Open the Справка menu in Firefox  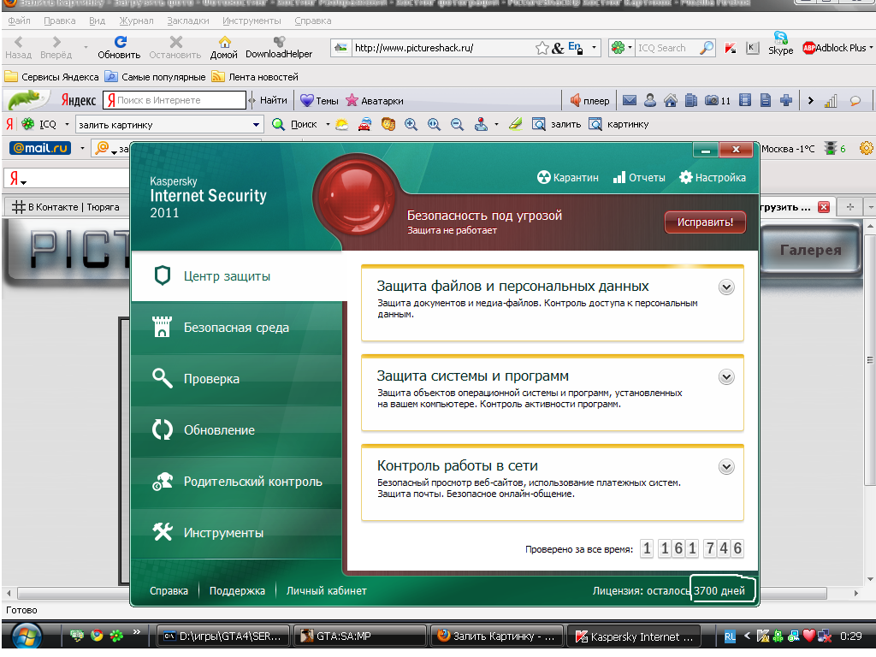[313, 21]
